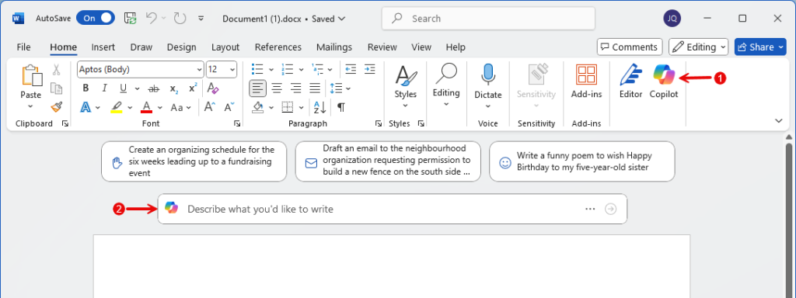Expand underline style options arrow
Viewport: 796px width, 298px height.
coord(138,88)
